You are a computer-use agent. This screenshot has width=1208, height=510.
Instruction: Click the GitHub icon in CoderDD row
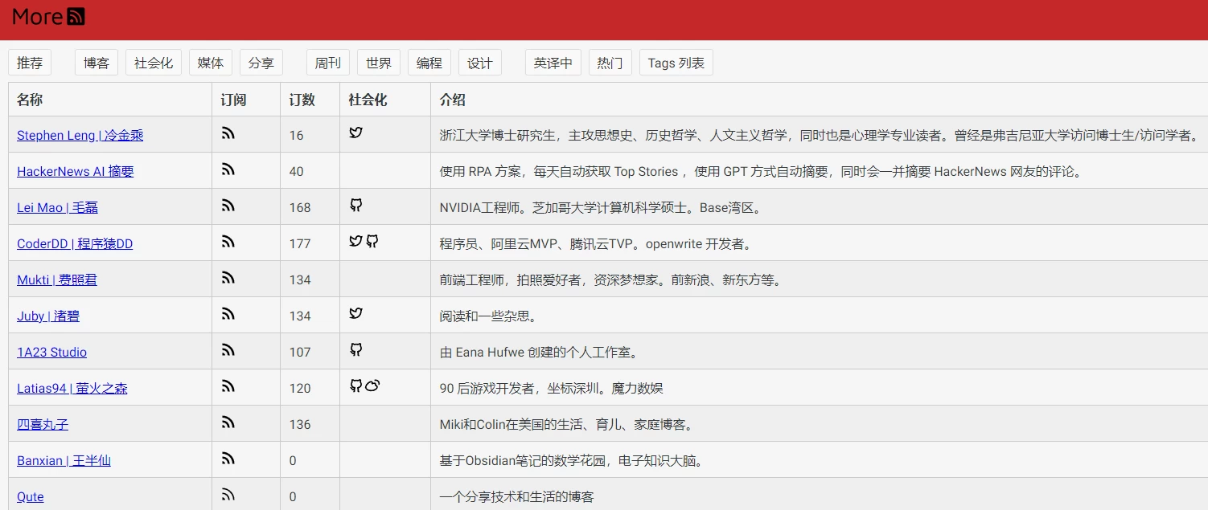372,242
